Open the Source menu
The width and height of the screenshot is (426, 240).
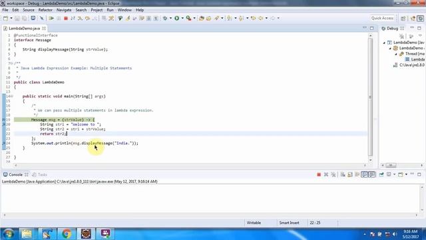click(29, 10)
